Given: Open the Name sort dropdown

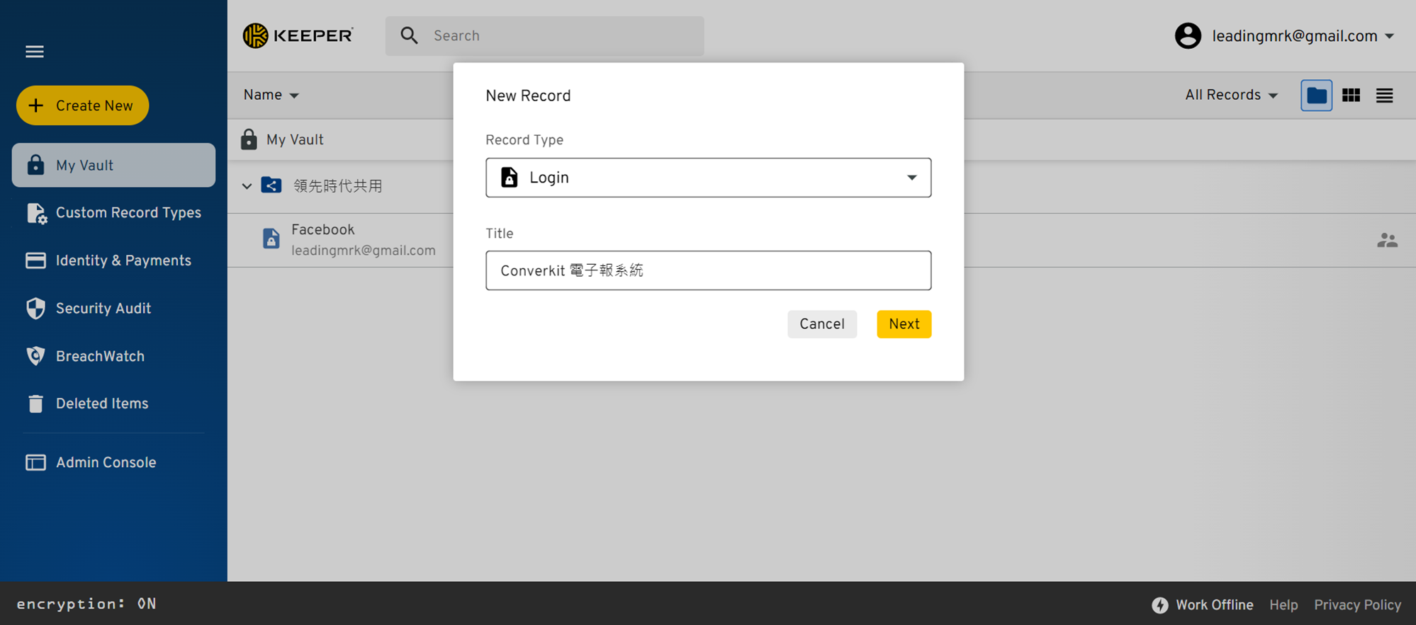Looking at the screenshot, I should [271, 96].
